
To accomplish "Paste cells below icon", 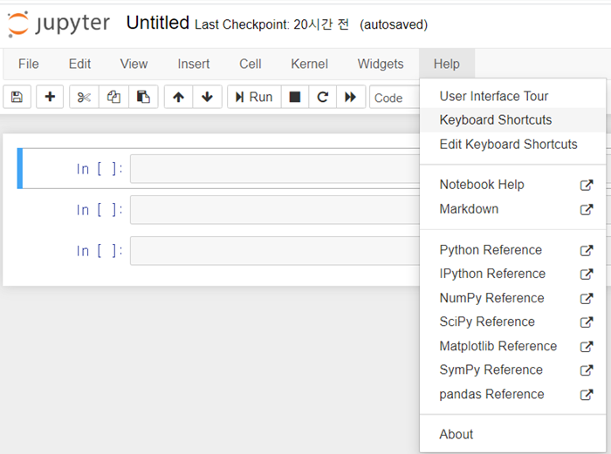I will click(143, 97).
